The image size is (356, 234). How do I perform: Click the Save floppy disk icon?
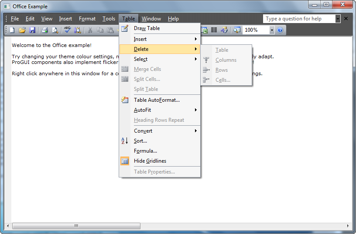(32, 30)
